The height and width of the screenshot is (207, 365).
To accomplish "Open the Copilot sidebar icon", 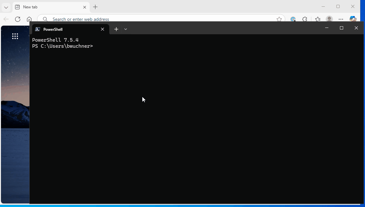I will pyautogui.click(x=353, y=19).
